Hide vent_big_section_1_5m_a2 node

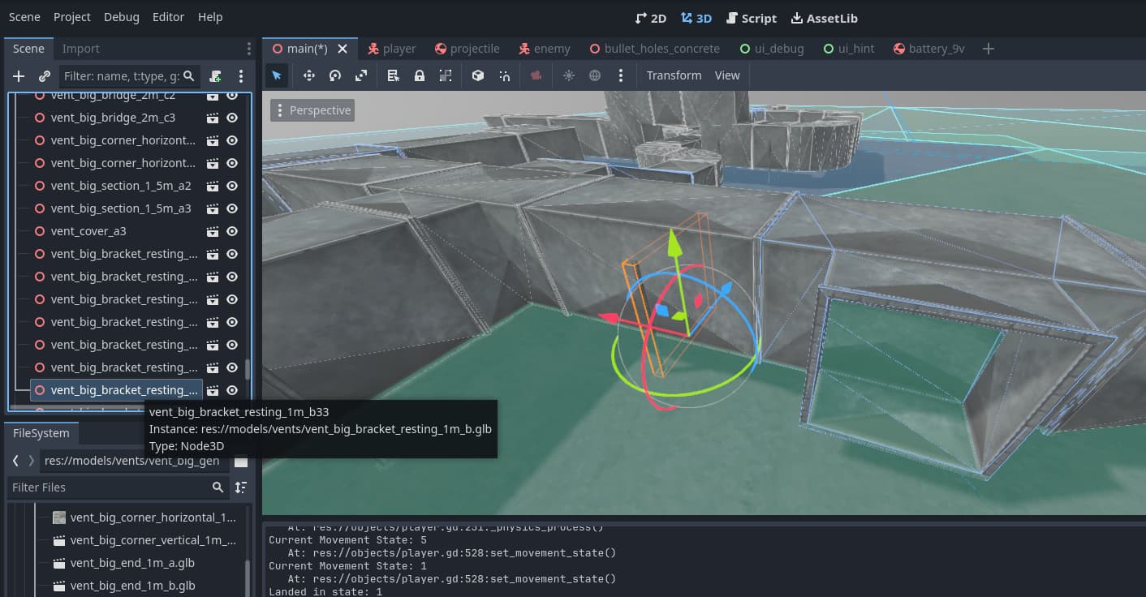pyautogui.click(x=232, y=186)
